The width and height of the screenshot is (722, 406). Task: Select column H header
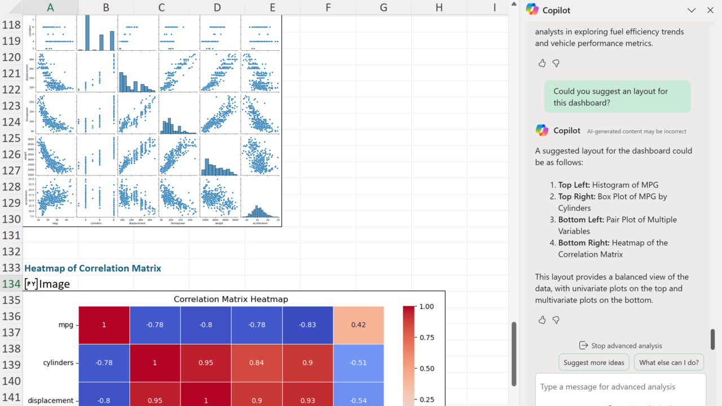tap(439, 7)
